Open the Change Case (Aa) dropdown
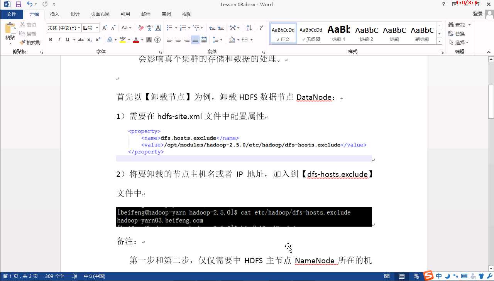The height and width of the screenshot is (281, 494). point(126,28)
